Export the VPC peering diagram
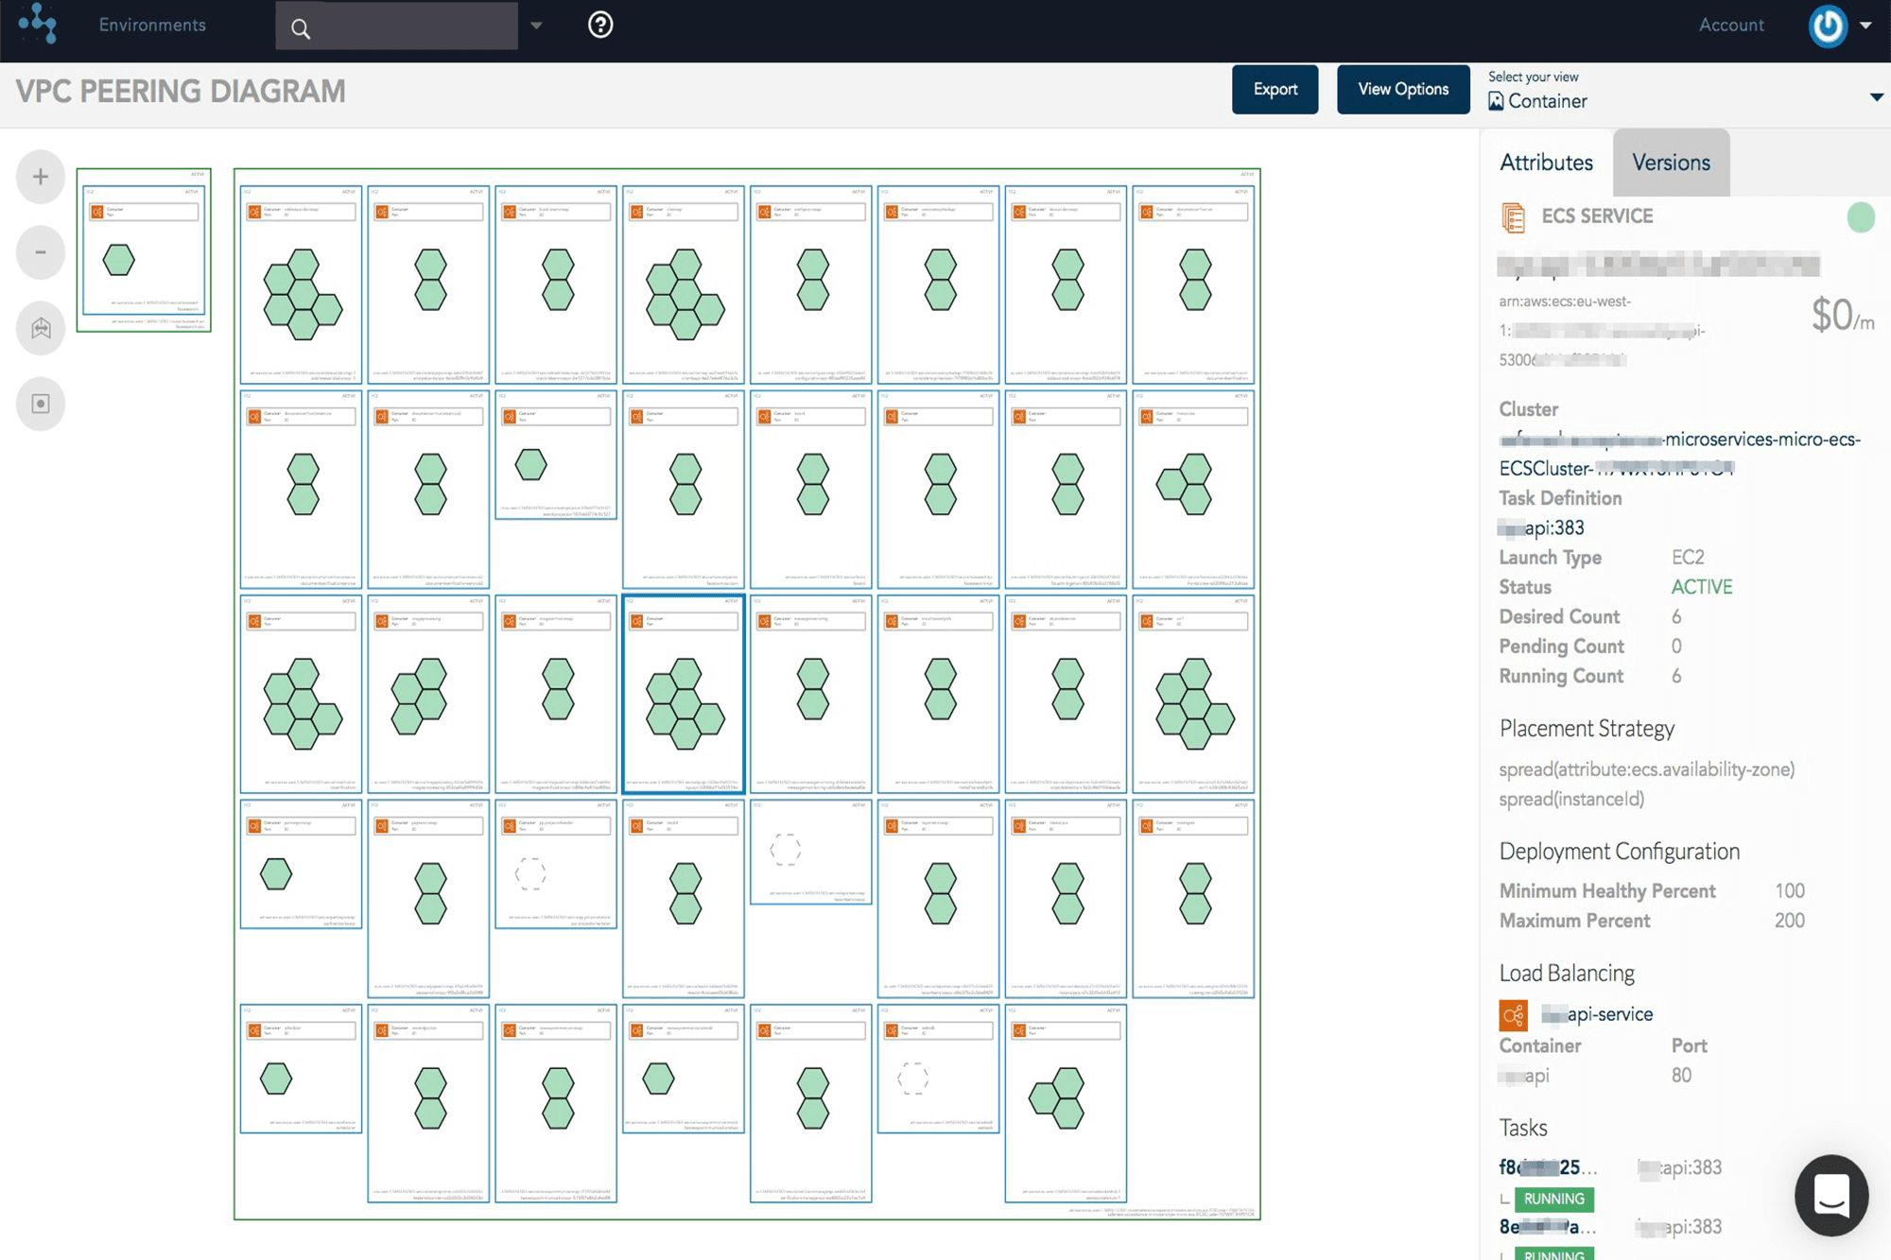This screenshot has width=1891, height=1260. coord(1275,89)
